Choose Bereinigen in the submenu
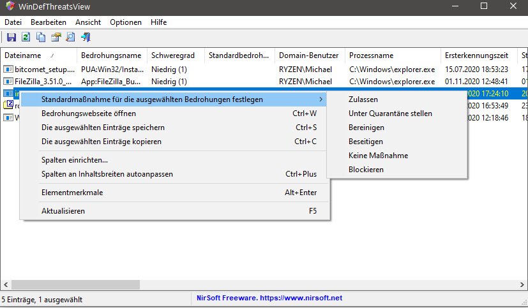528x308 pixels. pyautogui.click(x=397, y=128)
